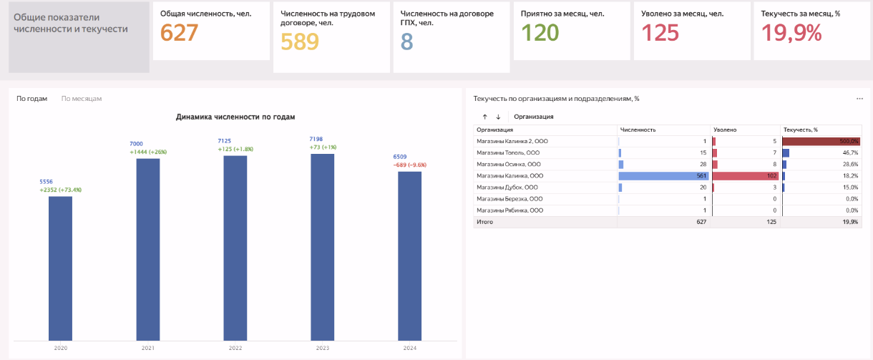
Task: Switch to the 'По месяцам' tab
Action: (x=81, y=99)
